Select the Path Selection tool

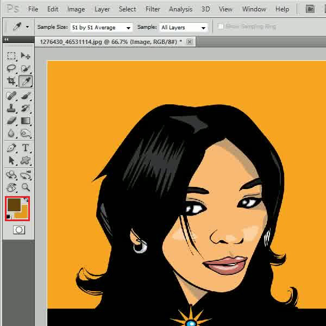(11, 160)
